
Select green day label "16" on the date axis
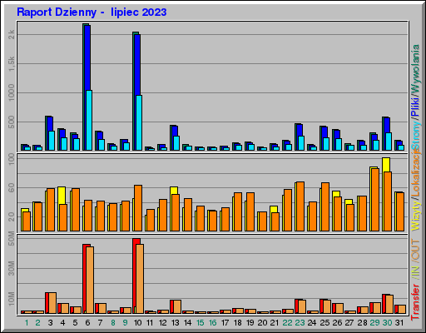click(212, 323)
